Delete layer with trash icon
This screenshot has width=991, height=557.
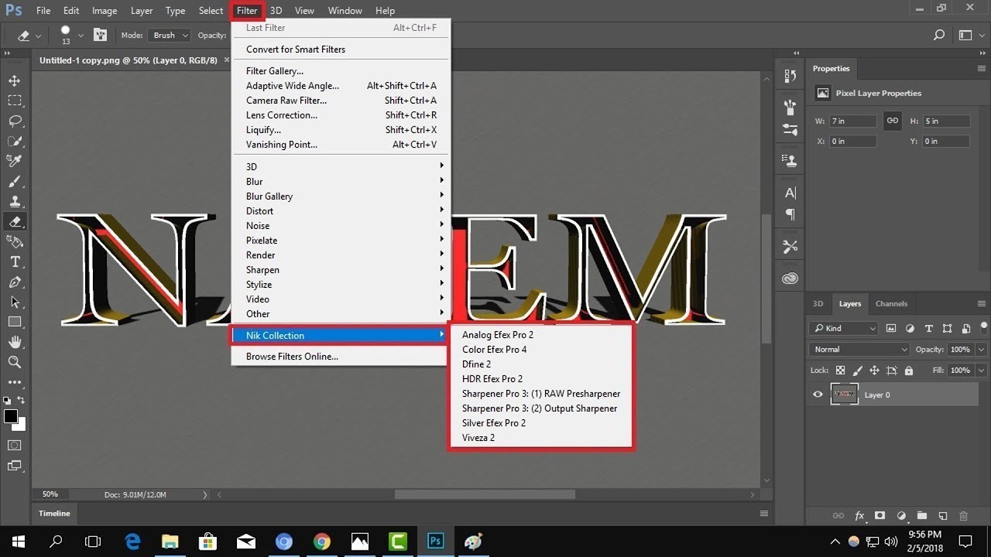click(x=963, y=515)
